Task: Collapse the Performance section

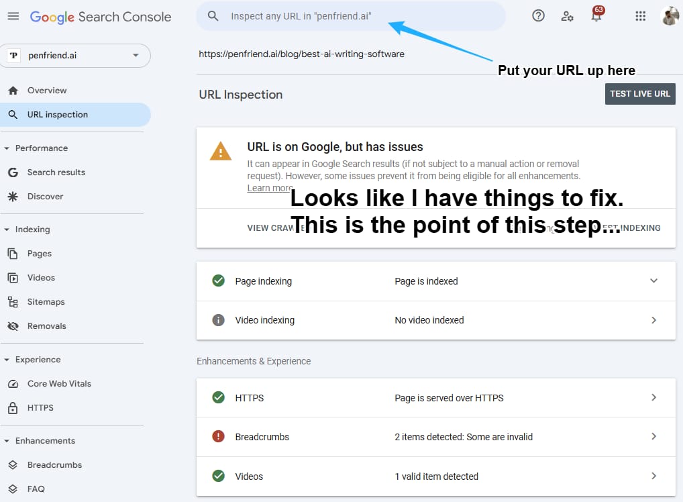Action: coord(7,148)
